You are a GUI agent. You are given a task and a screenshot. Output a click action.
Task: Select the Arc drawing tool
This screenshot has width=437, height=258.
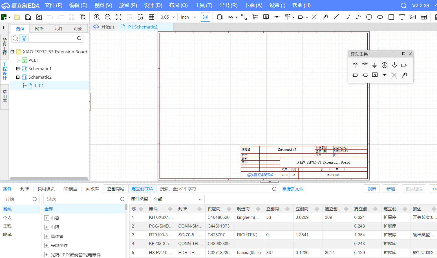pyautogui.click(x=347, y=17)
